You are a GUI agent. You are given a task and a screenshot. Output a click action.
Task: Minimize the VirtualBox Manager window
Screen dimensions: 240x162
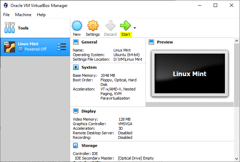tap(200, 5)
